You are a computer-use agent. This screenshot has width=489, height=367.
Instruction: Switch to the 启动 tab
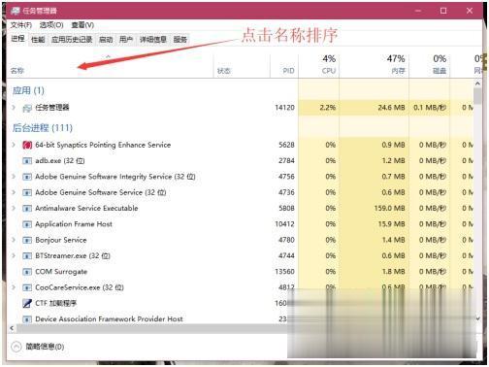pos(106,40)
